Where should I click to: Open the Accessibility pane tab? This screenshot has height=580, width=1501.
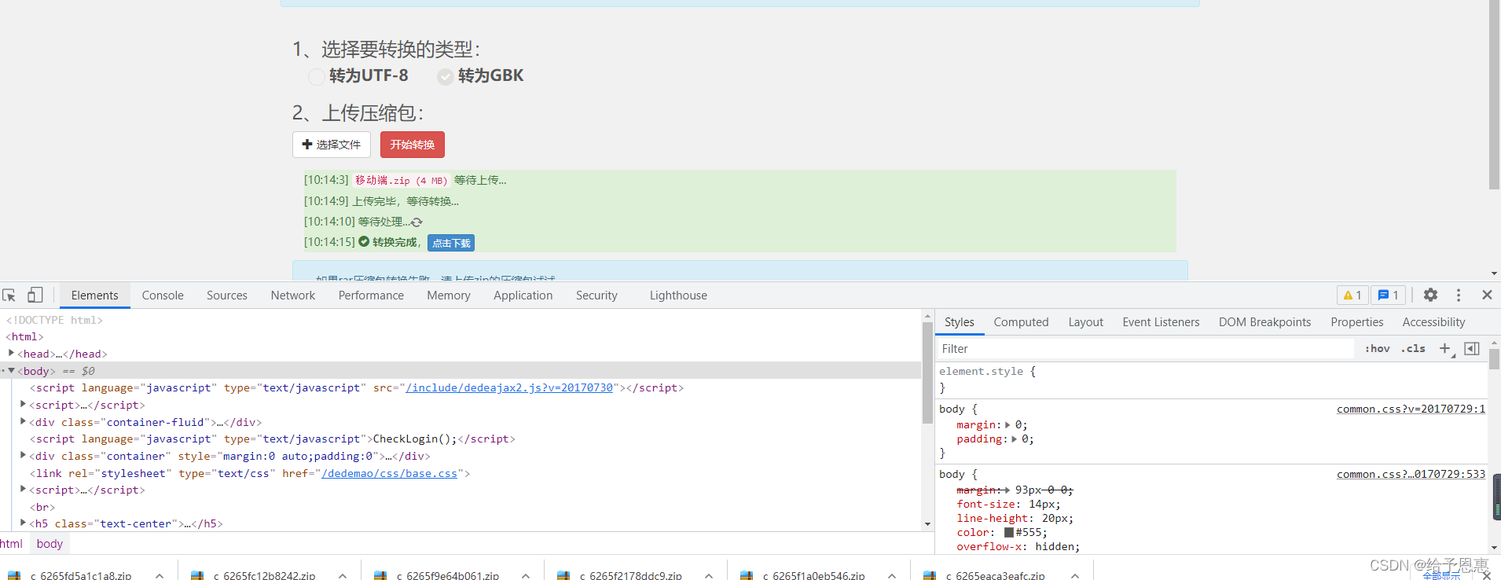coord(1433,322)
